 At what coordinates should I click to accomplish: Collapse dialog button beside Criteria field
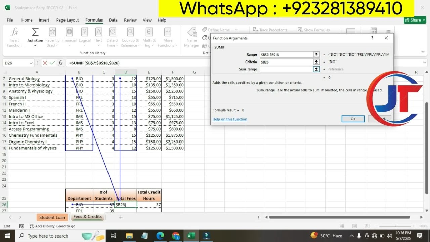point(316,62)
